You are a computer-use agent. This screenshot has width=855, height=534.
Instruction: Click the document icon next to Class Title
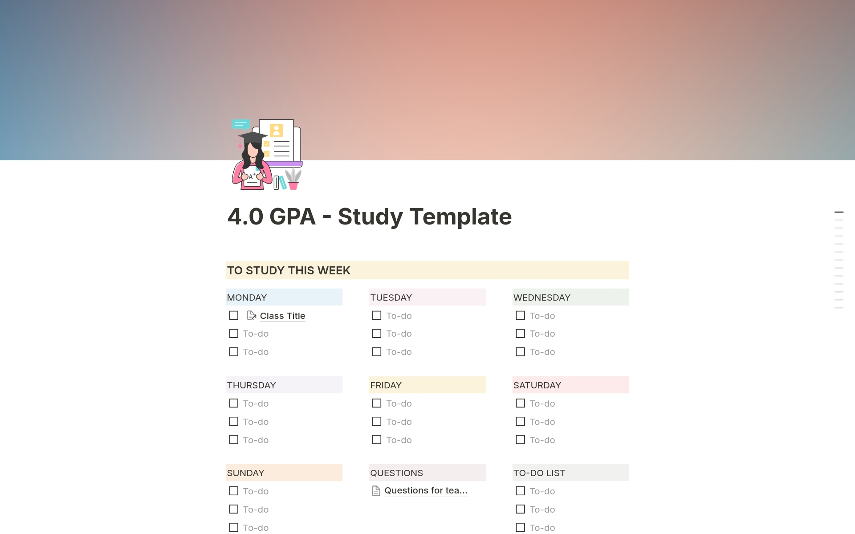click(x=251, y=315)
